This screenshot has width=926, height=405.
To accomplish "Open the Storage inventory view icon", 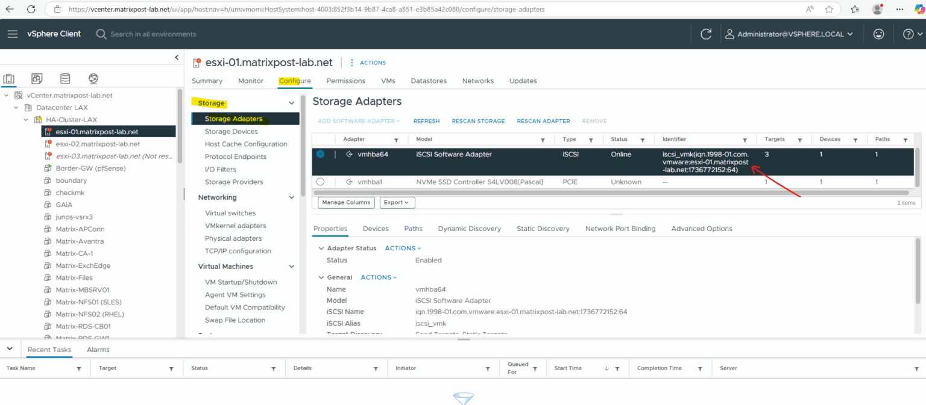I will pos(65,78).
